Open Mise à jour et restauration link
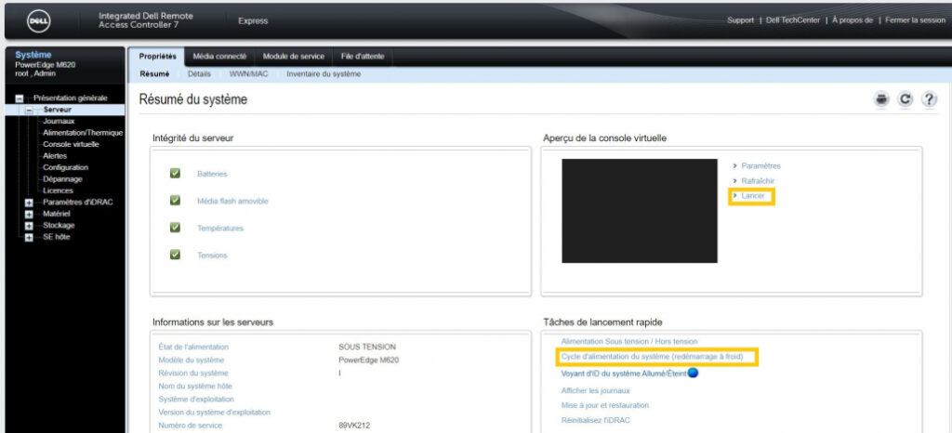Image resolution: width=952 pixels, height=433 pixels. tap(604, 405)
